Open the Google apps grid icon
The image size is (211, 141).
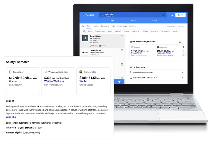[172, 15]
